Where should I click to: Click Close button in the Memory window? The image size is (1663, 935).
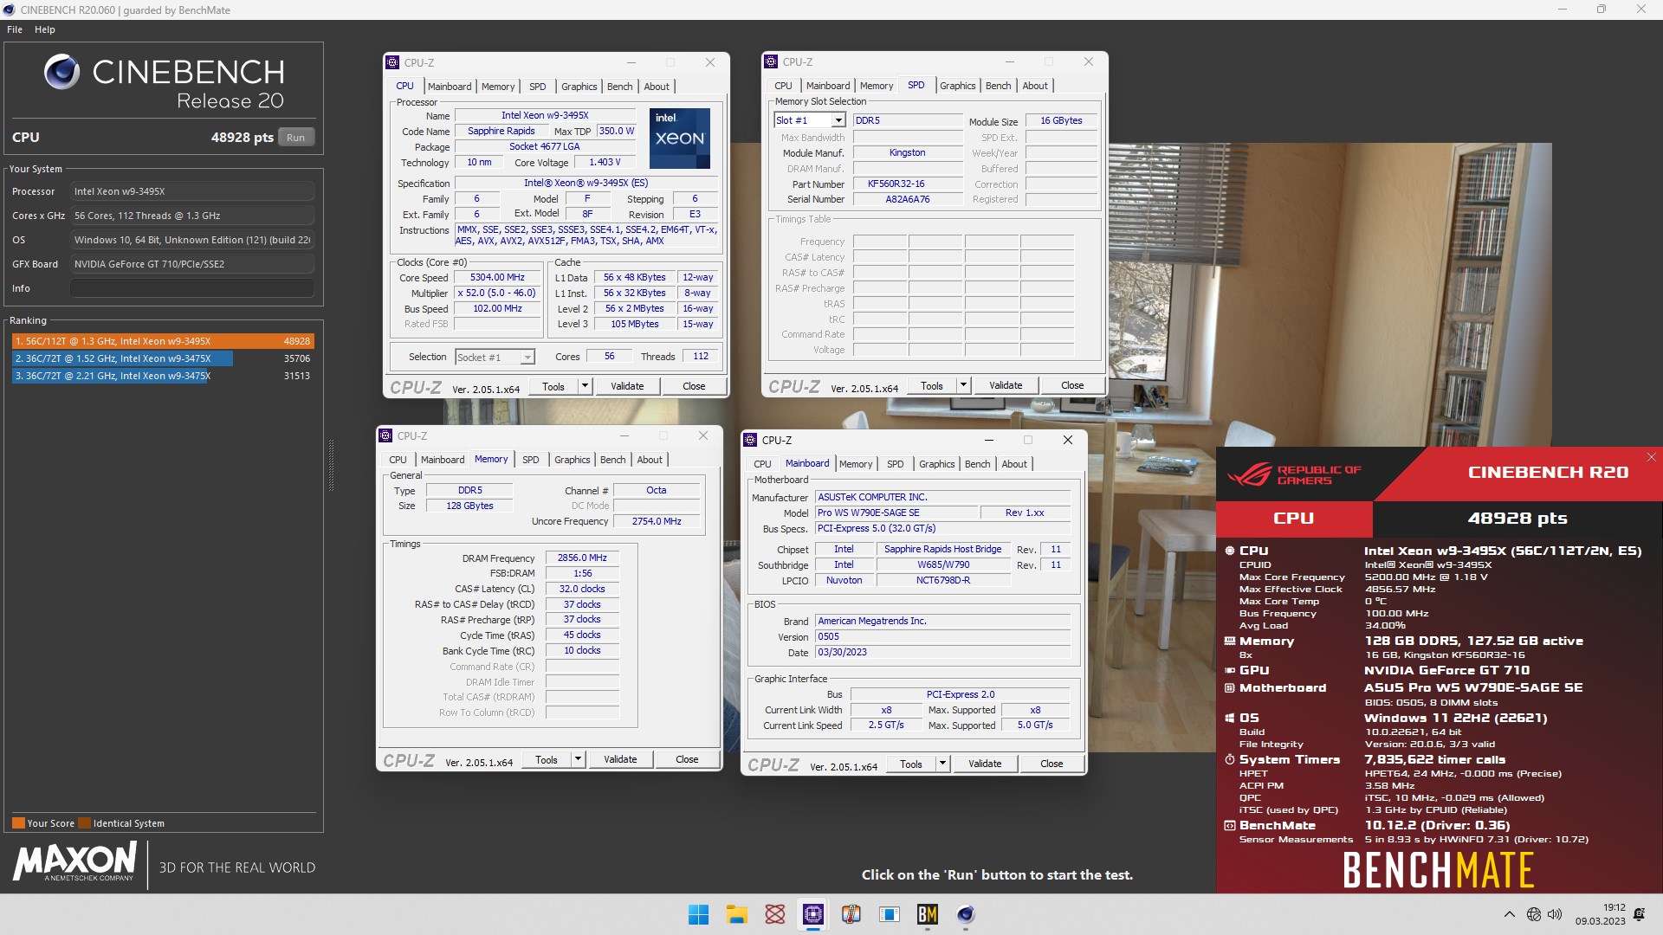pyautogui.click(x=687, y=759)
